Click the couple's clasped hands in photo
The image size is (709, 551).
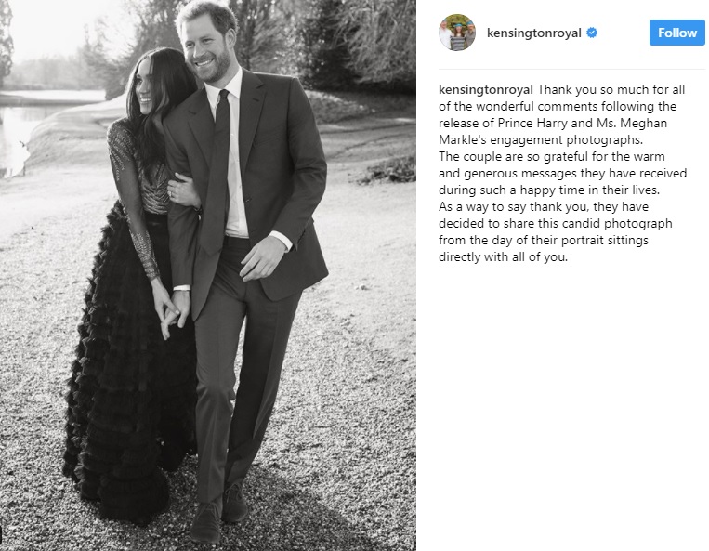[173, 311]
